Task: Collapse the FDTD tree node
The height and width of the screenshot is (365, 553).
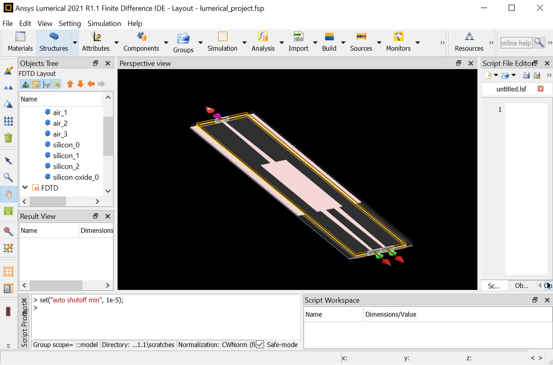Action: 25,188
